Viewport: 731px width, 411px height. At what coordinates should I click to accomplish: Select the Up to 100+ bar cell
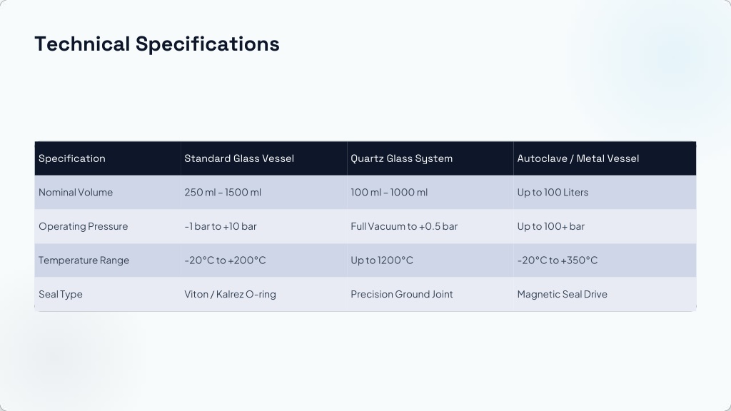point(605,226)
